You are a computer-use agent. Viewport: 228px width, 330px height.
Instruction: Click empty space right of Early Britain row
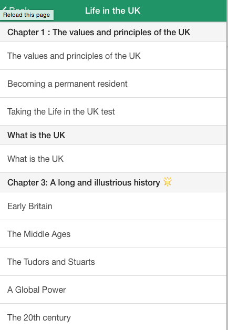[139, 206]
